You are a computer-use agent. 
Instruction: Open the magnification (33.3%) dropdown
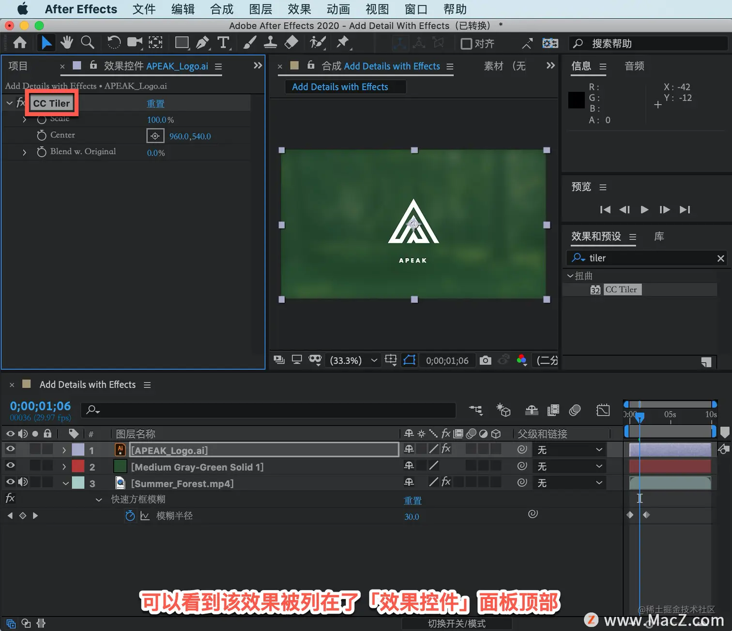(354, 361)
